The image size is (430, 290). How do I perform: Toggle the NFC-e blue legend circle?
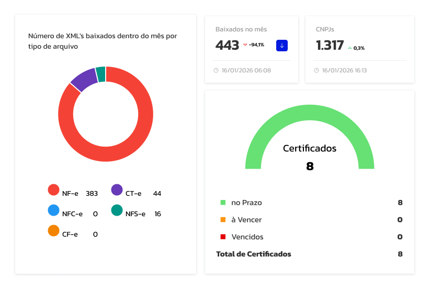coord(53,210)
